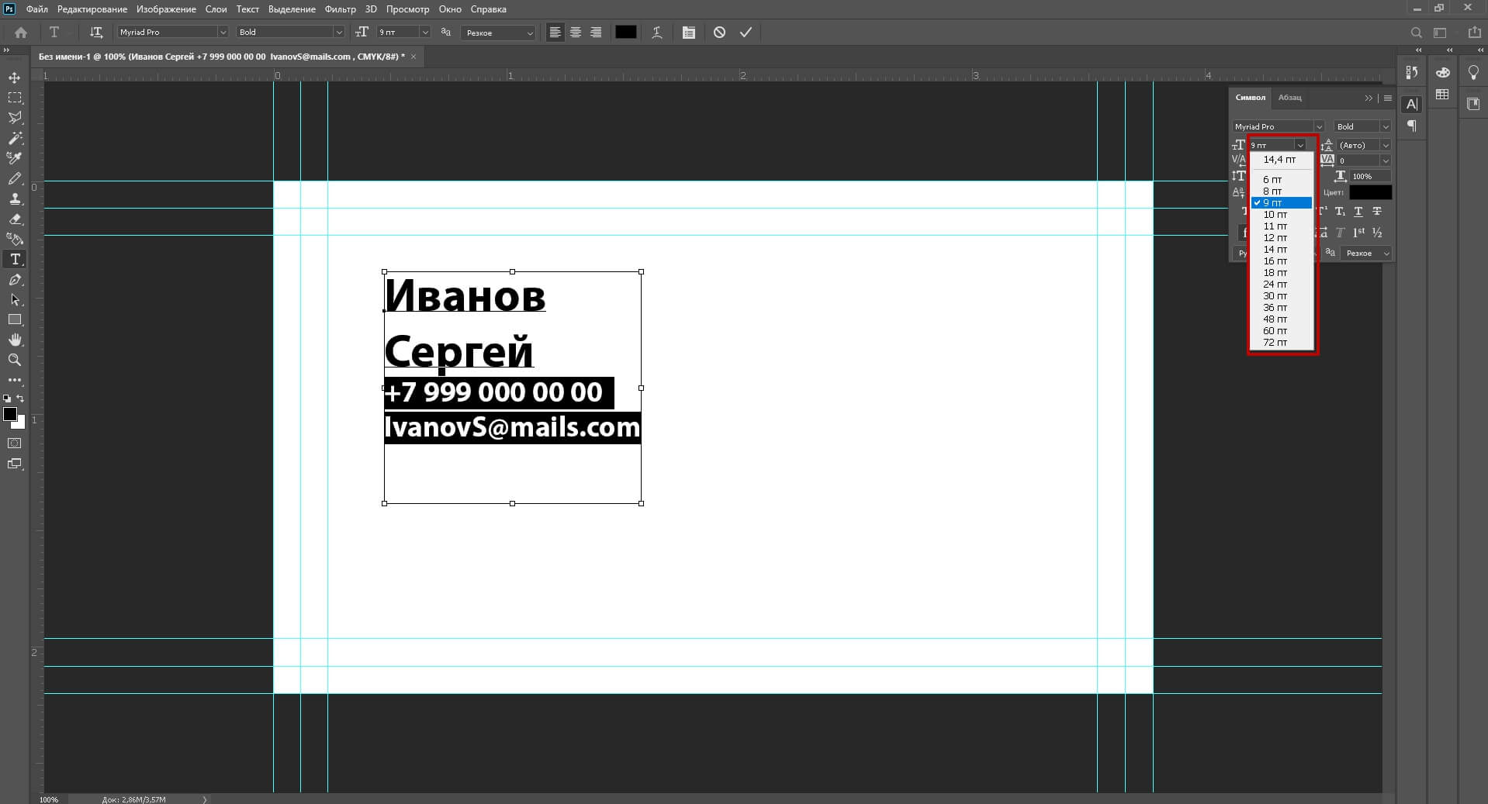
Task: Align text right in options bar
Action: [596, 33]
